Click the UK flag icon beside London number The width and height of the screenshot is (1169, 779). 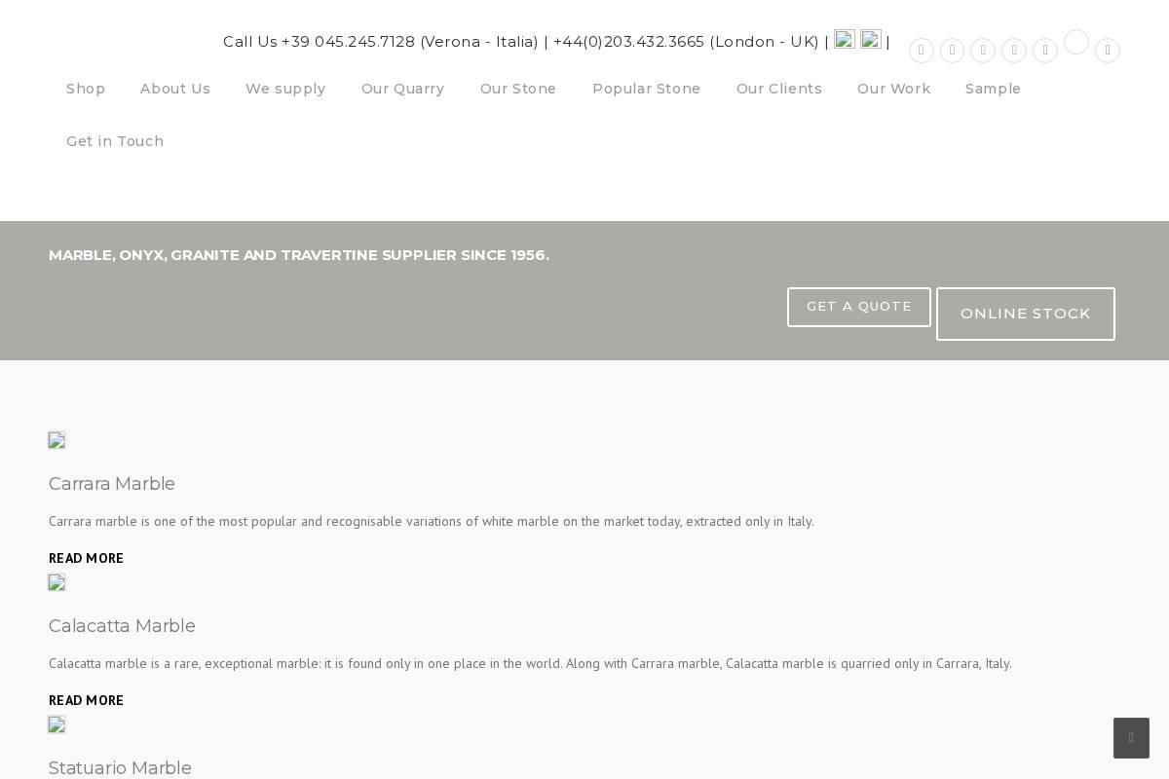coord(871,40)
